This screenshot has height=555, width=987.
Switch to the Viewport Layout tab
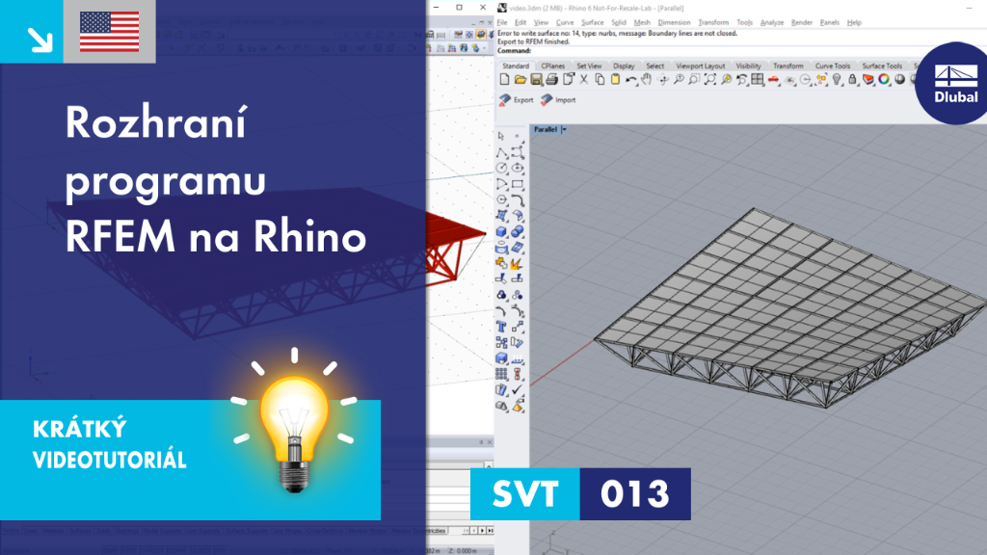[x=700, y=66]
